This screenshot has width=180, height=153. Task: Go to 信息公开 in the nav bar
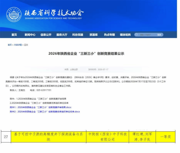46,35
